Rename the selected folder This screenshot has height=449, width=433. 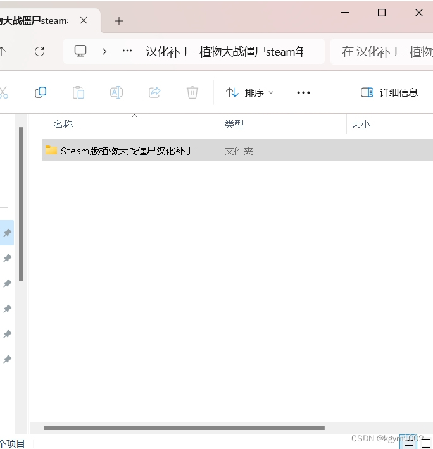(x=116, y=92)
